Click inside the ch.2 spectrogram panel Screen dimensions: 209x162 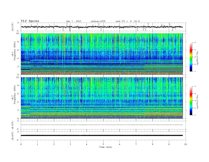102,98
